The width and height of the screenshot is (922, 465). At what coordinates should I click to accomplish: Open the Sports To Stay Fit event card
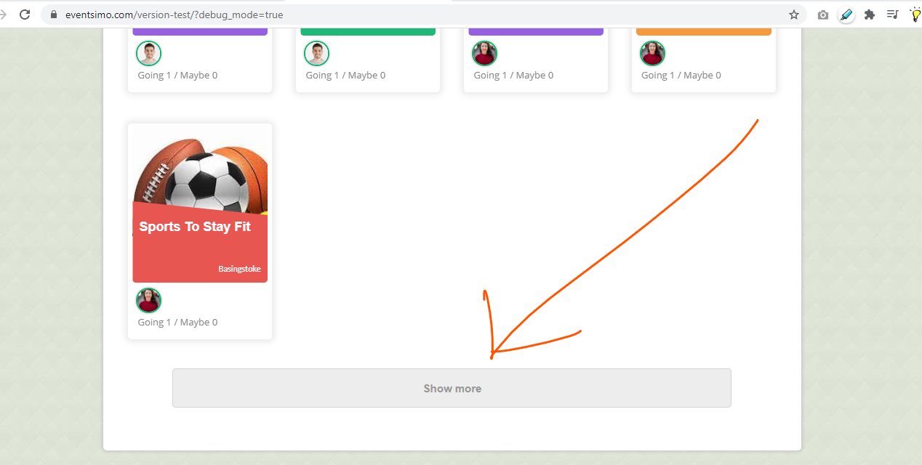[199, 226]
